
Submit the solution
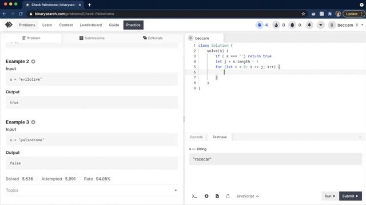[351, 196]
